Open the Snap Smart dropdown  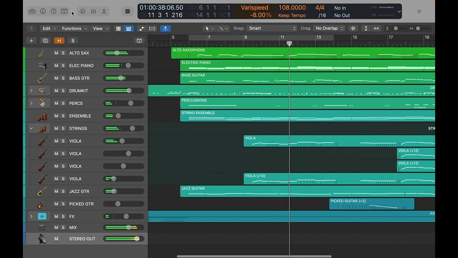point(272,28)
